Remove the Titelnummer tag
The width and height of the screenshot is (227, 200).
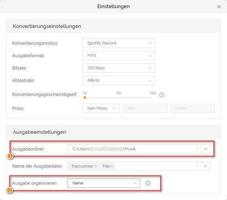95,166
